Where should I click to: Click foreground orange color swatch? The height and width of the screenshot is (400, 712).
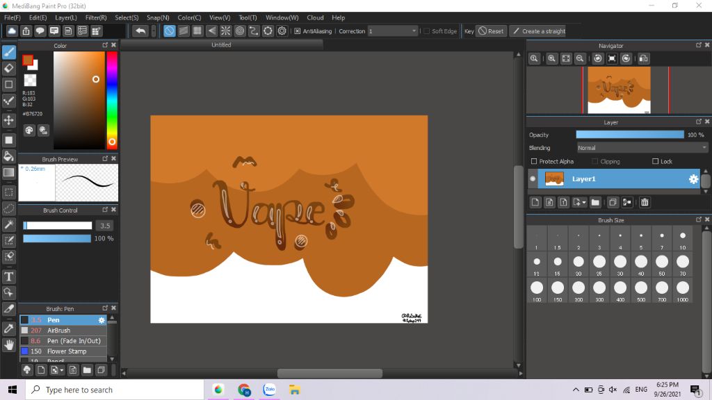tap(28, 60)
